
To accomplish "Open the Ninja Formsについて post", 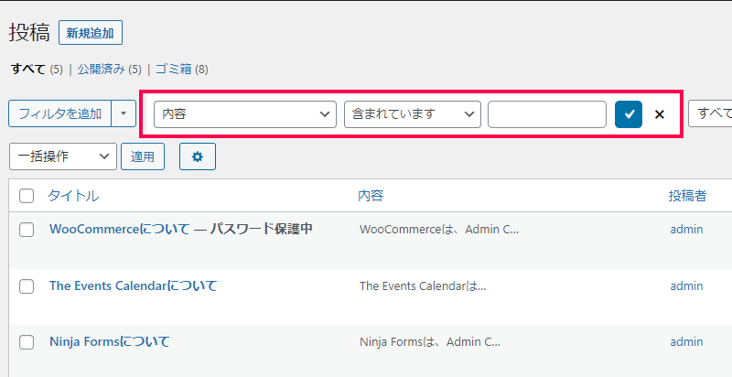I will (110, 341).
